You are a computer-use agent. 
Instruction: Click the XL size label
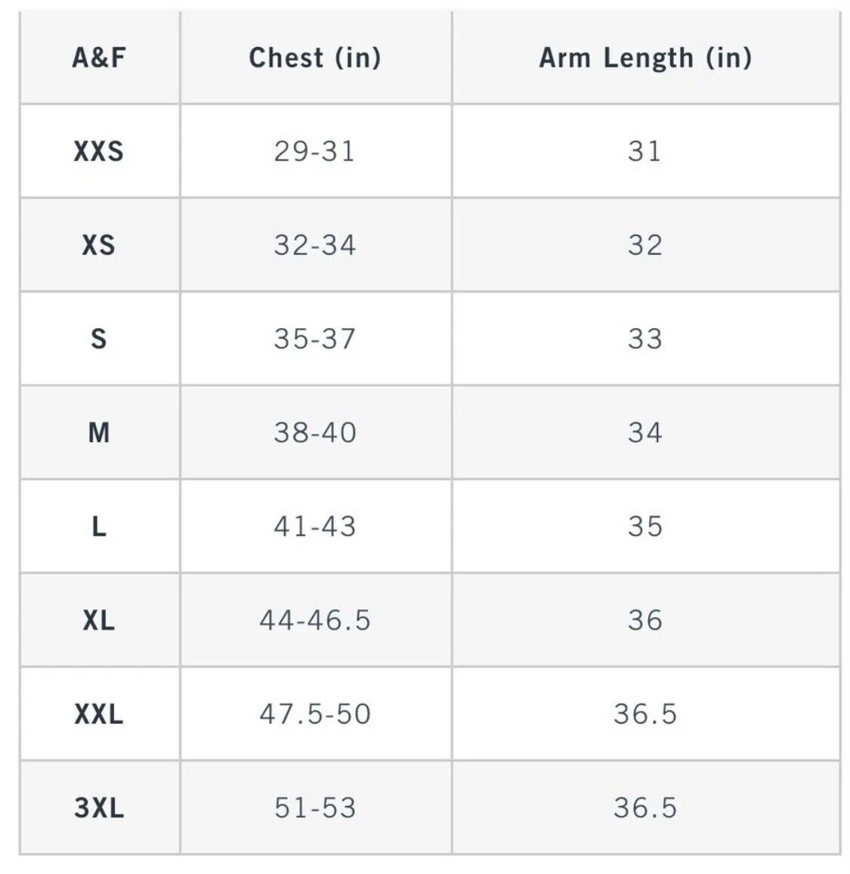tap(99, 620)
